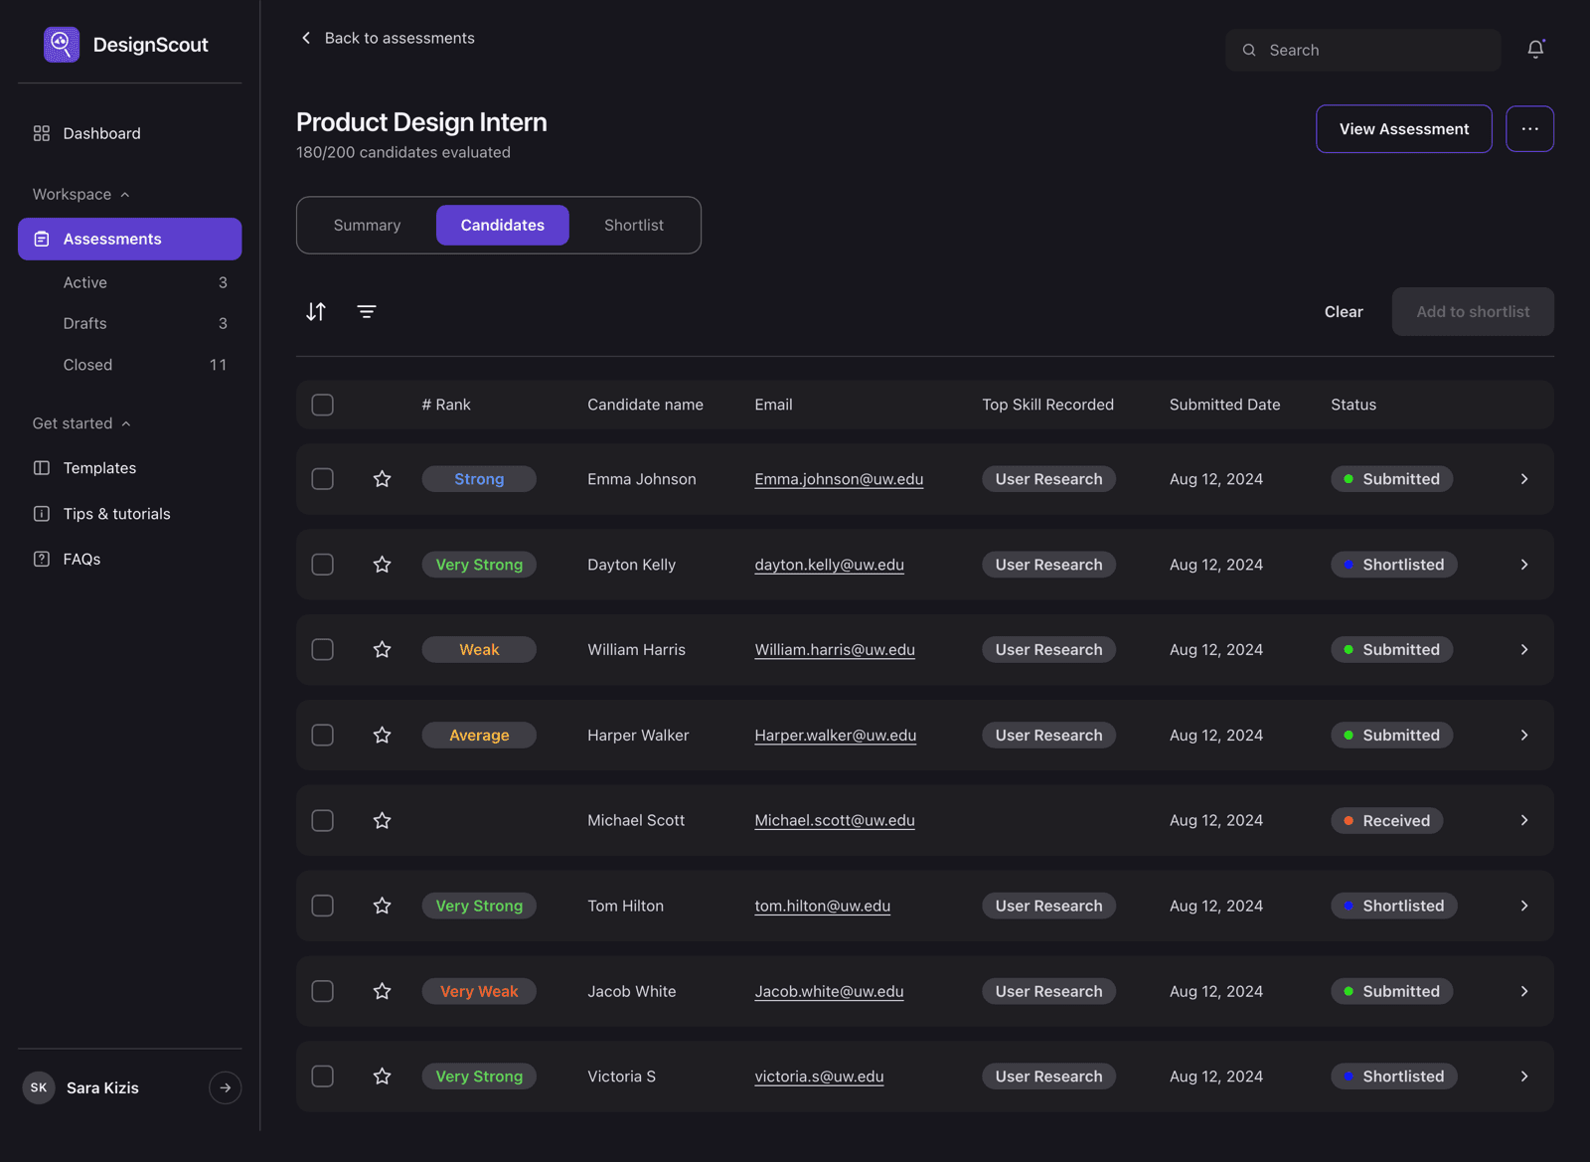Open notifications bell icon

[1535, 50]
